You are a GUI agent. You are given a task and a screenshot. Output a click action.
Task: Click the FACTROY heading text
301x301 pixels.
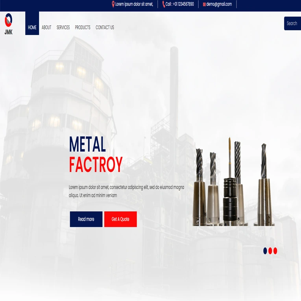tap(96, 164)
